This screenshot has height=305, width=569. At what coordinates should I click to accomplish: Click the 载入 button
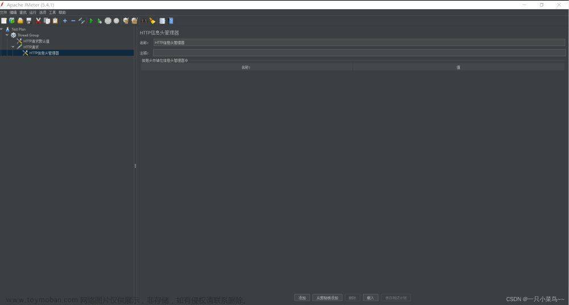pos(370,298)
